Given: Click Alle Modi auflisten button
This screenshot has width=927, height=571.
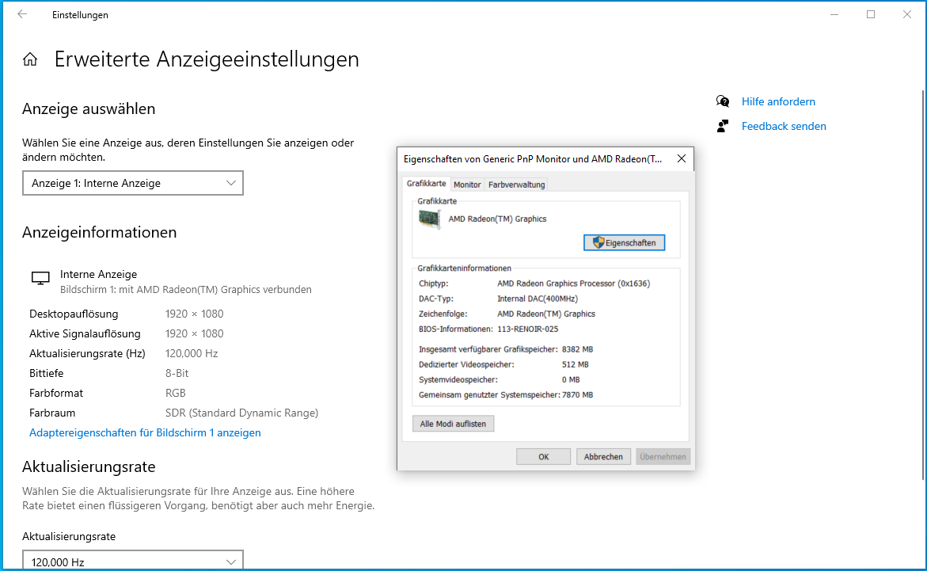Looking at the screenshot, I should pos(453,424).
